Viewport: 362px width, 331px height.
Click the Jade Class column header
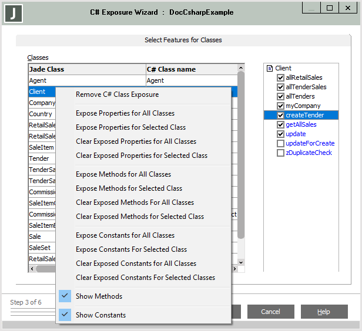[87, 69]
